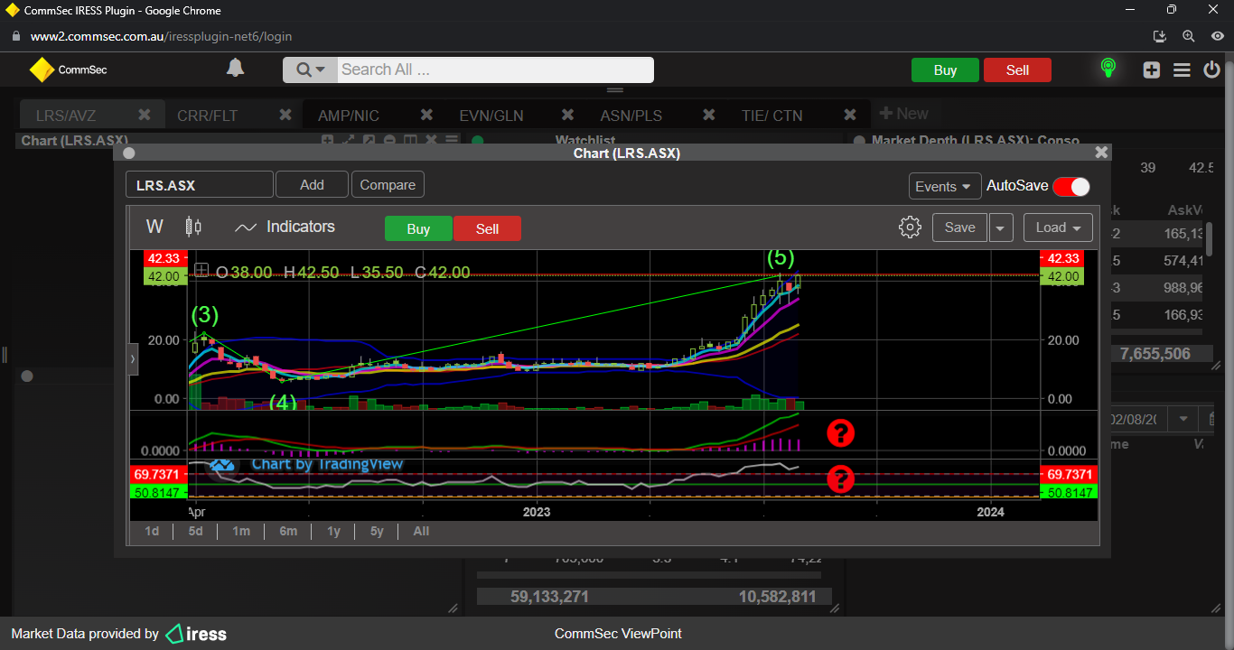Image resolution: width=1234 pixels, height=650 pixels.
Task: Open the Load layout dropdown
Action: (x=1058, y=227)
